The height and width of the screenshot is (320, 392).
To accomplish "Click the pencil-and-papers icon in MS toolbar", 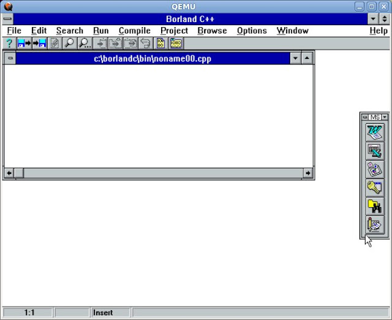I will pos(375,225).
